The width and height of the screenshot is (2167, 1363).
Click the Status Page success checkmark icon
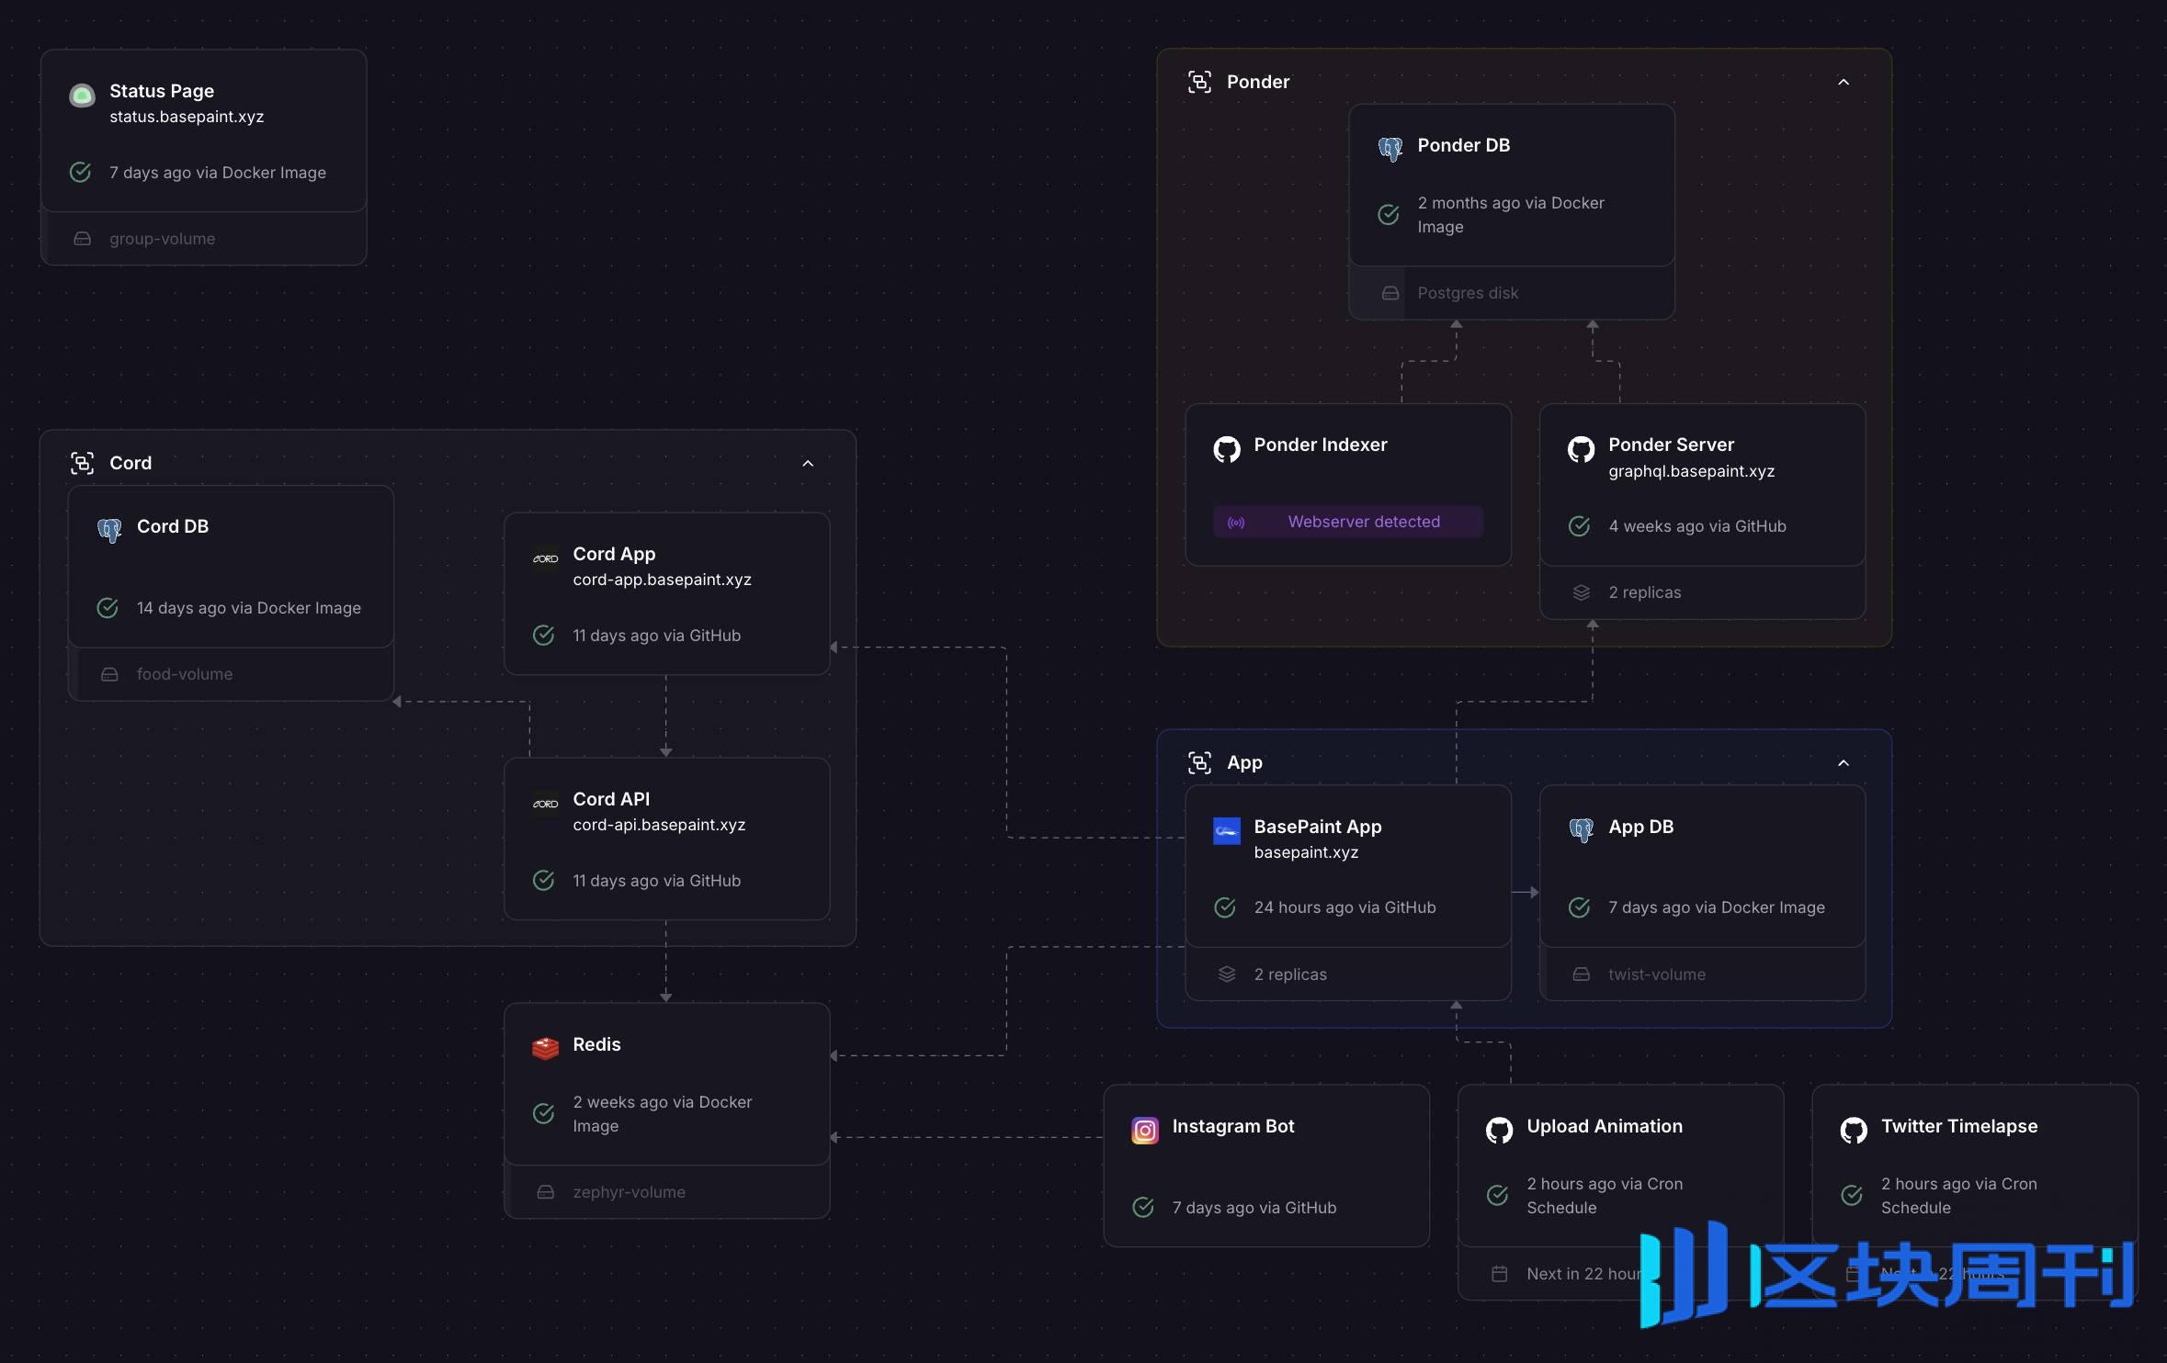pos(81,173)
